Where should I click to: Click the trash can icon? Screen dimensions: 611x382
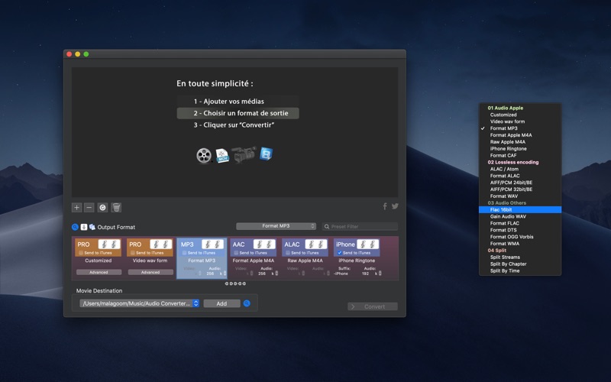116,207
